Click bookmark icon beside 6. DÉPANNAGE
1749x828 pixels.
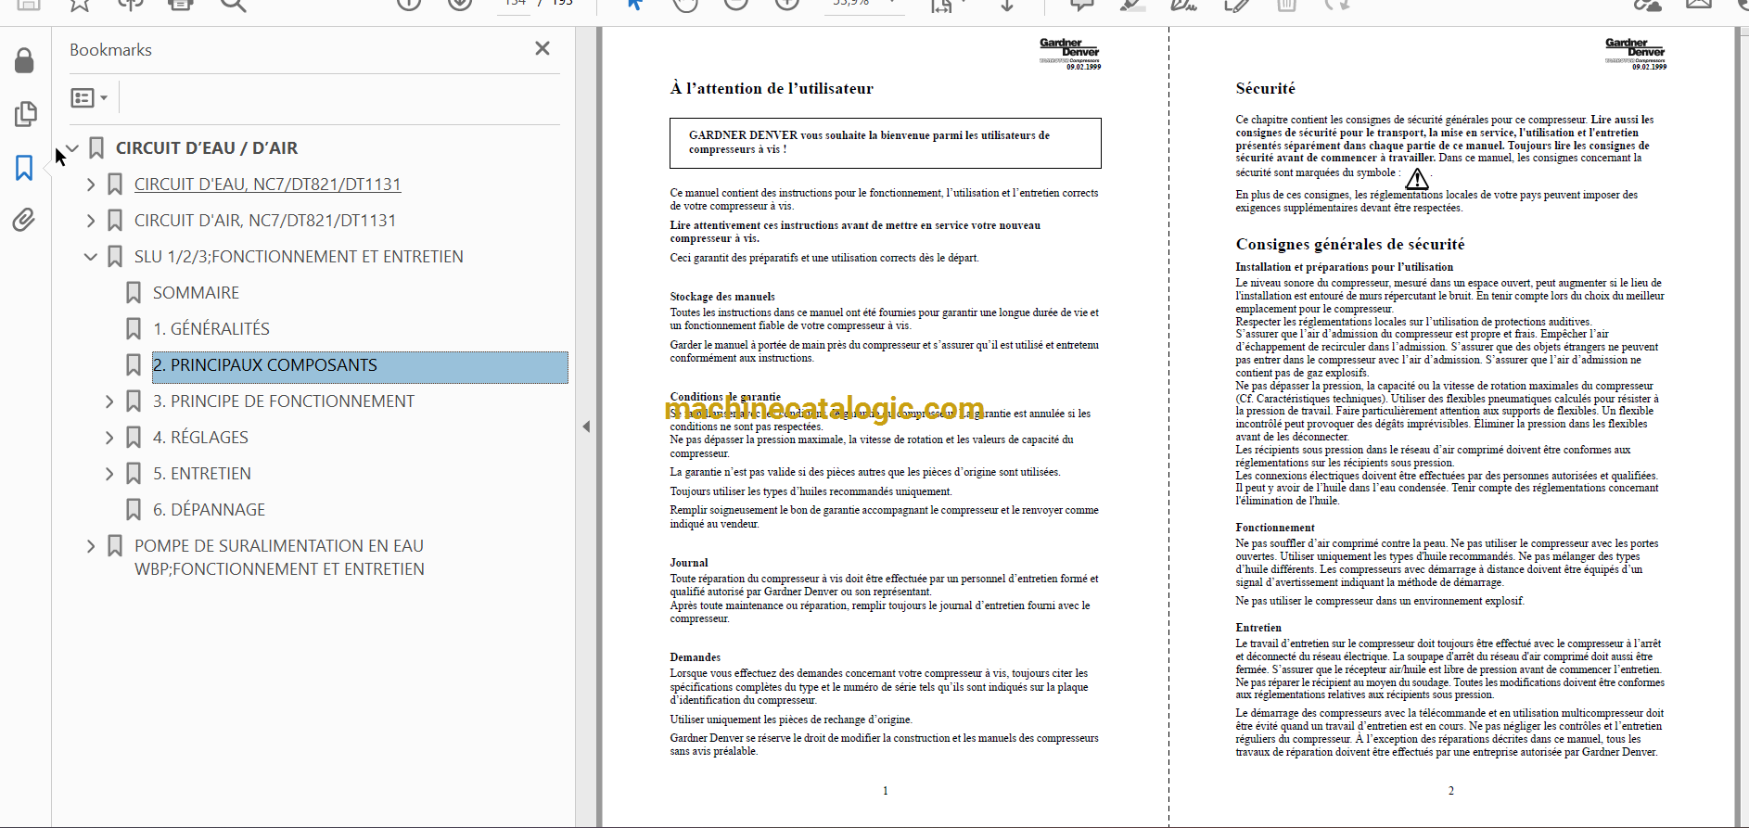coord(134,510)
